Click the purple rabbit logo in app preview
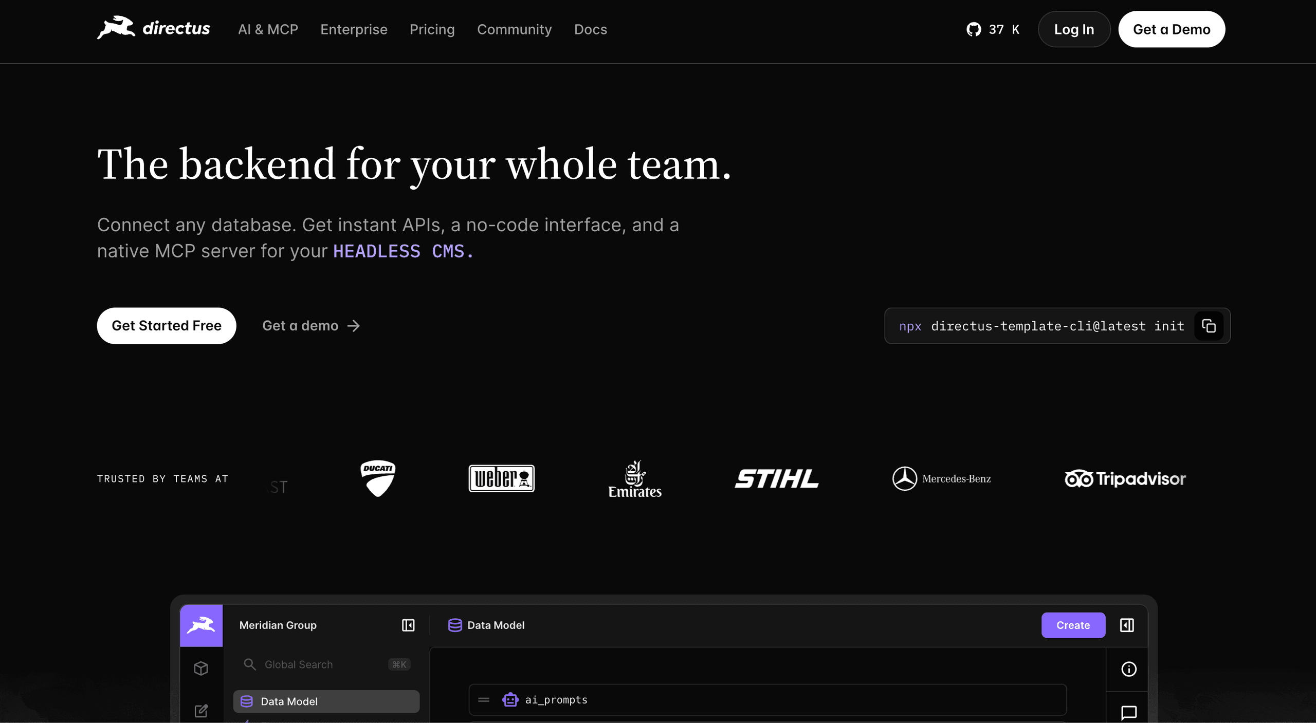1316x723 pixels. pos(201,625)
